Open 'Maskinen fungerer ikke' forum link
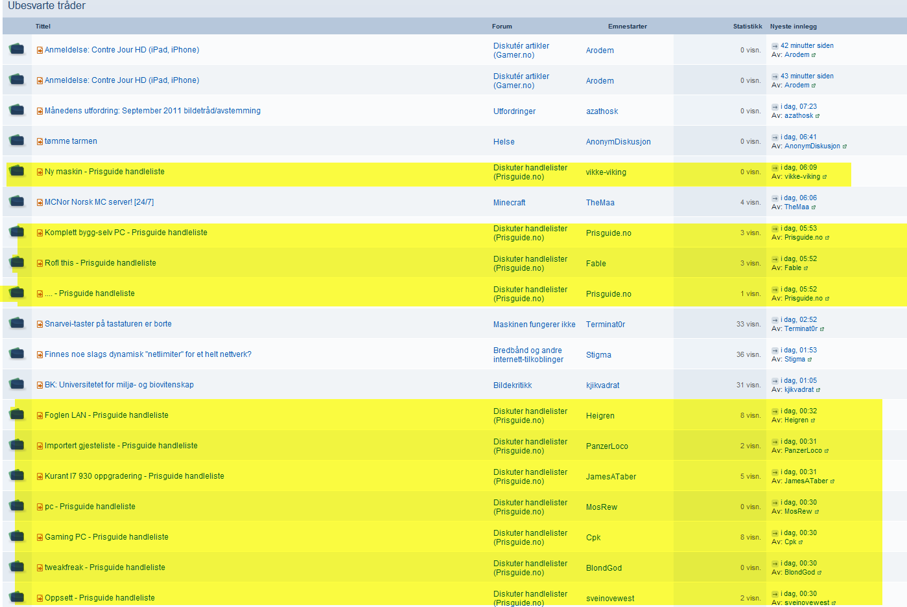Image resolution: width=907 pixels, height=607 pixels. pos(534,325)
